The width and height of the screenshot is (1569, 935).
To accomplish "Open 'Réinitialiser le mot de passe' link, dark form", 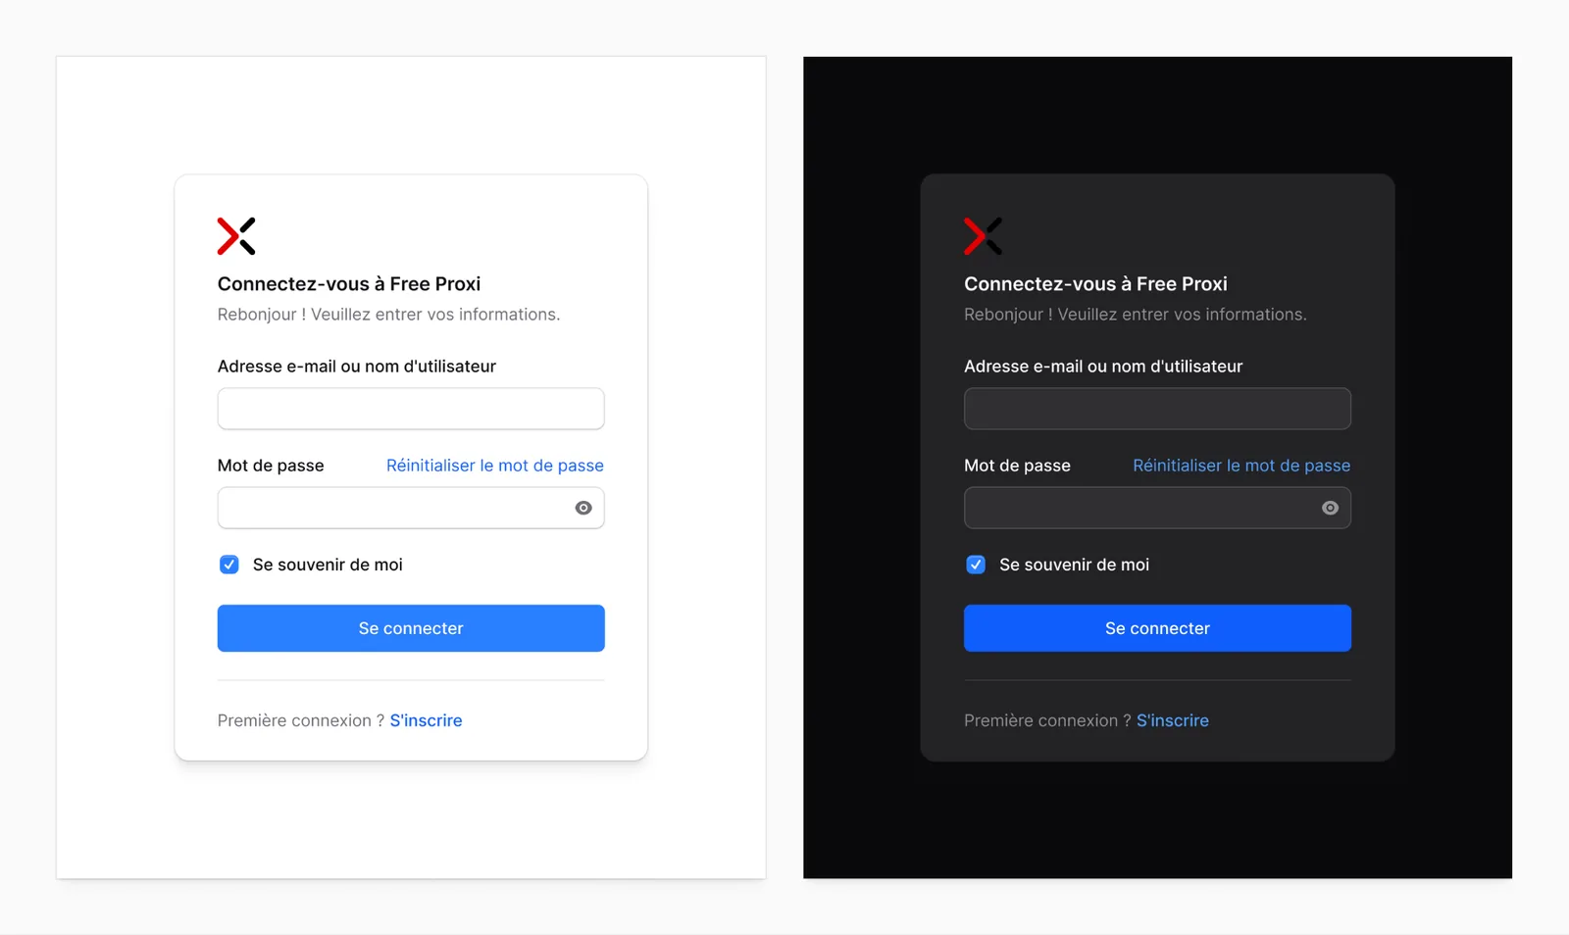I will 1241,466.
